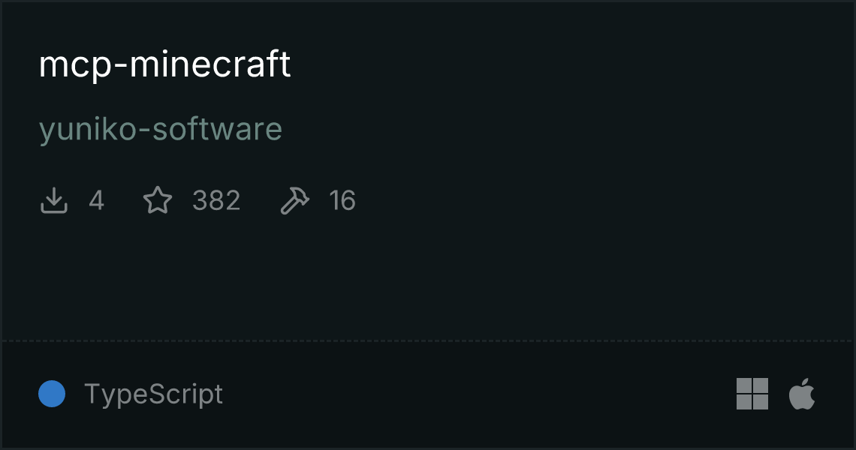Show the 16 tools count

pos(342,200)
